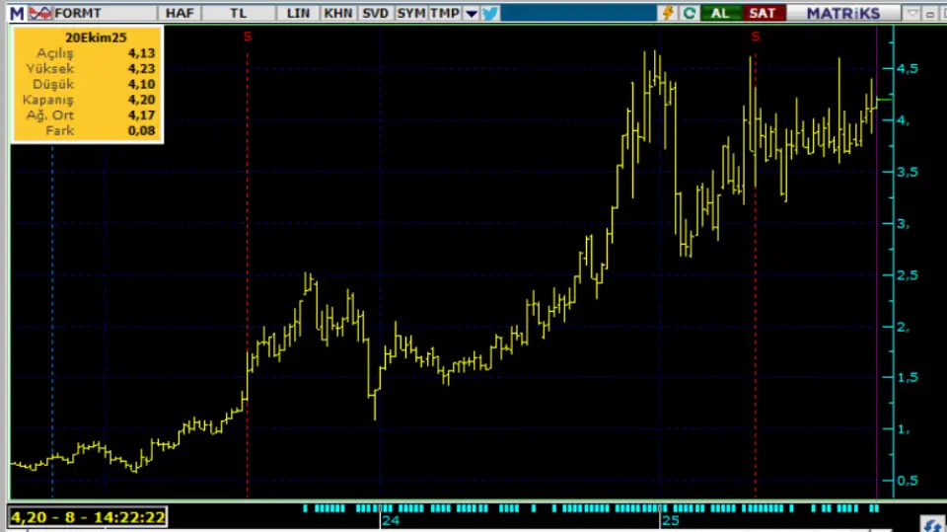Screen dimensions: 947x532
Task: Open the chart type icon beside FORMT
Action: coord(39,13)
